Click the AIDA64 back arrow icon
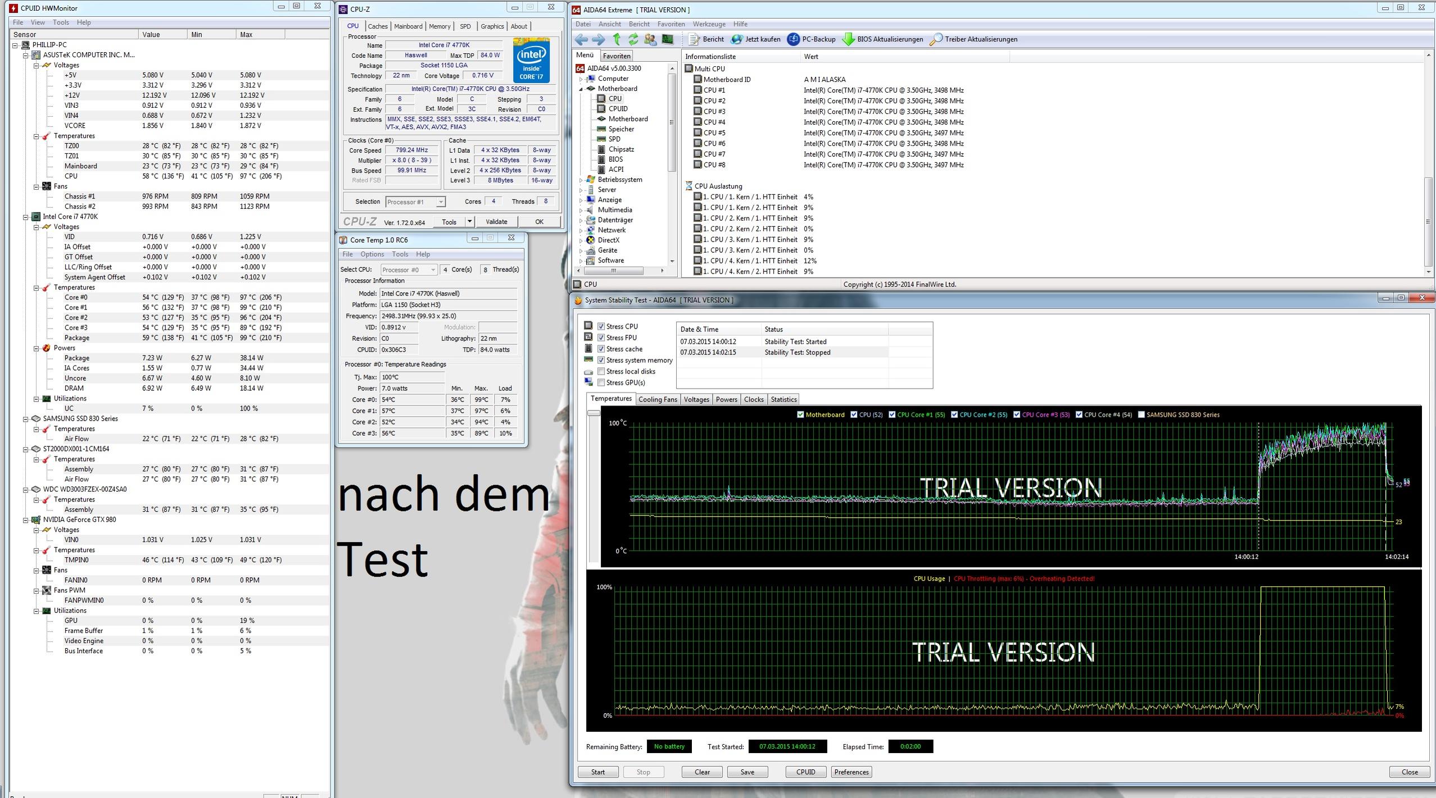 [582, 39]
